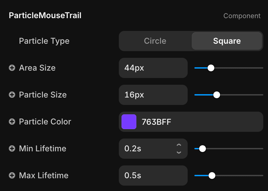Image resolution: width=268 pixels, height=191 pixels.
Task: Open the purple Particle Color swatch
Action: 129,122
